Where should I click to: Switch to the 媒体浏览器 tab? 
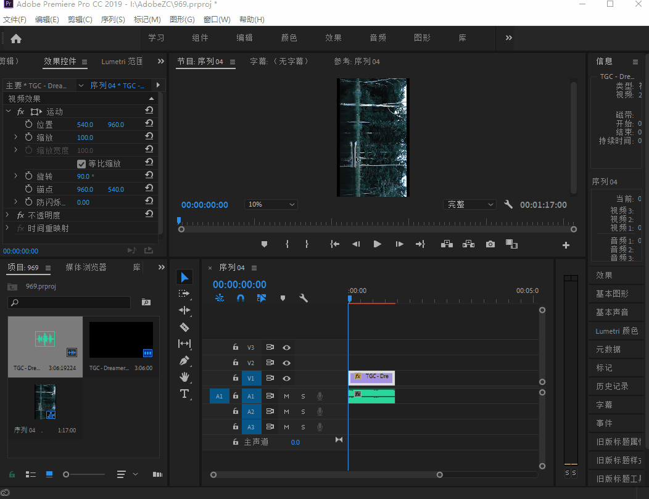point(86,267)
